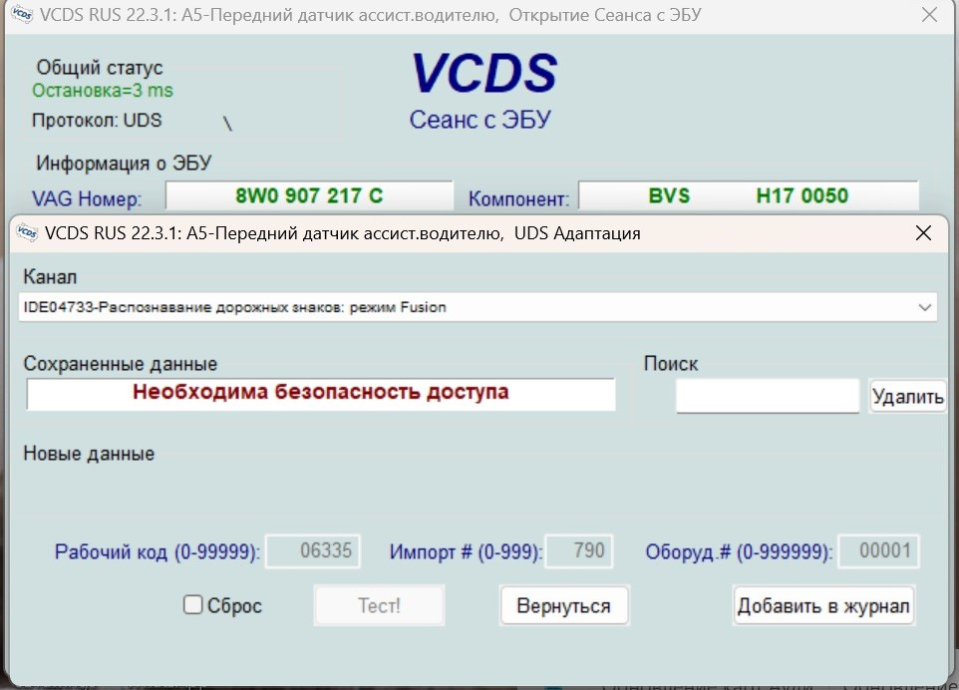Click the large VCDS logo heading
This screenshot has width=959, height=690.
483,75
